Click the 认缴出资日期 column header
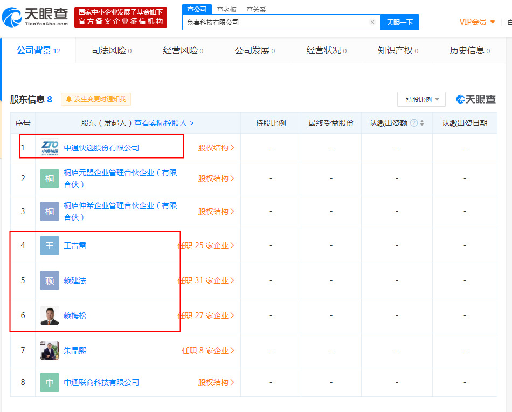Viewport: 512px width, 412px height. [465, 123]
